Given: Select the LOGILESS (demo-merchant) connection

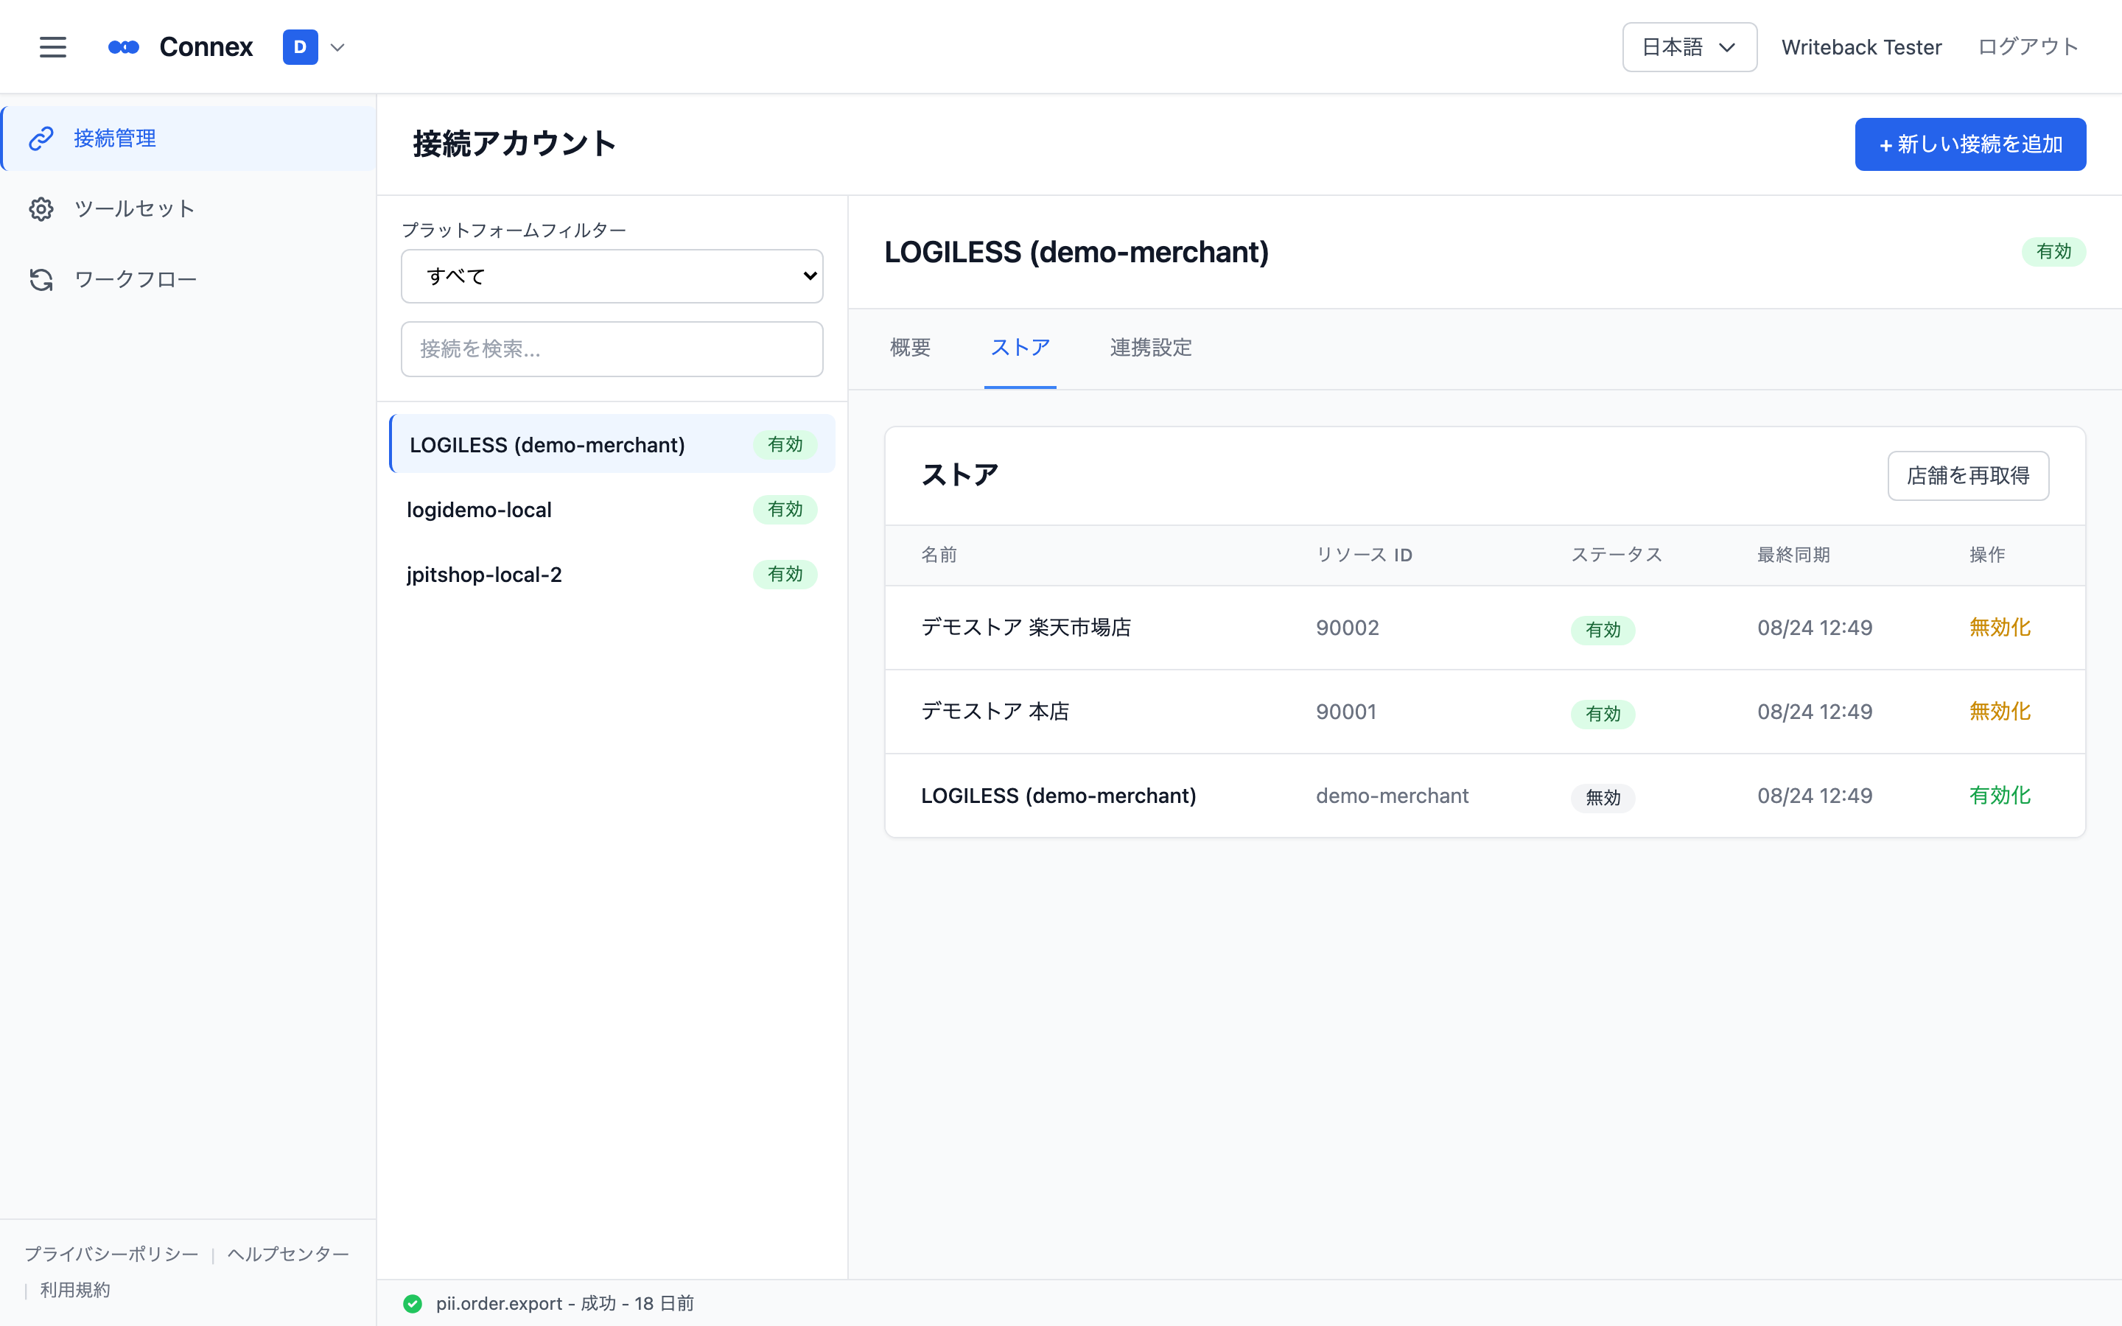Looking at the screenshot, I should (x=612, y=445).
